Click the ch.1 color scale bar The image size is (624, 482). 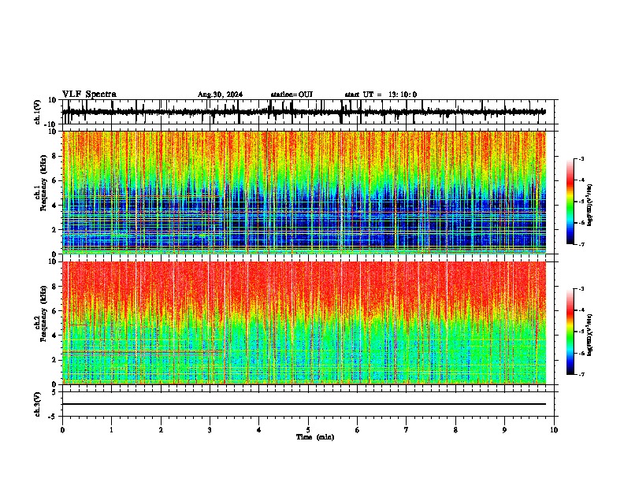[x=570, y=202]
